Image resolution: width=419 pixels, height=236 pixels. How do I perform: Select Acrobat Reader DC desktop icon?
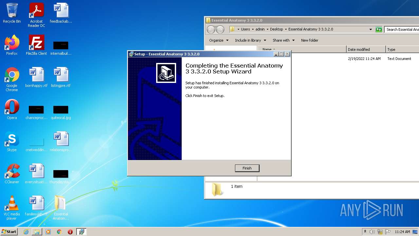[x=36, y=15]
